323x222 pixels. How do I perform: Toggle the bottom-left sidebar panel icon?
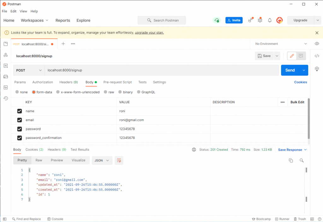coord(5,219)
